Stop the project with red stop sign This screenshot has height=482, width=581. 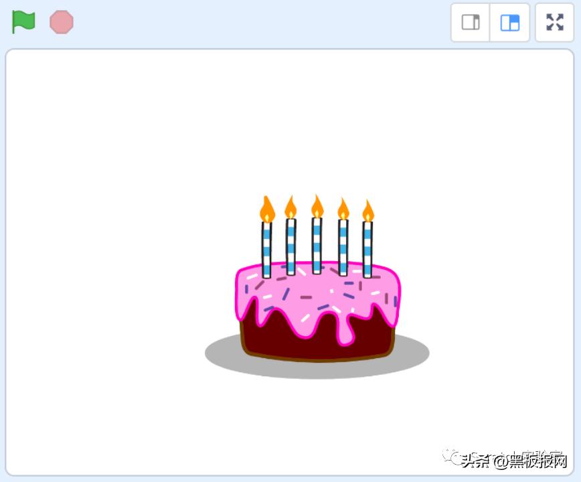tap(62, 22)
